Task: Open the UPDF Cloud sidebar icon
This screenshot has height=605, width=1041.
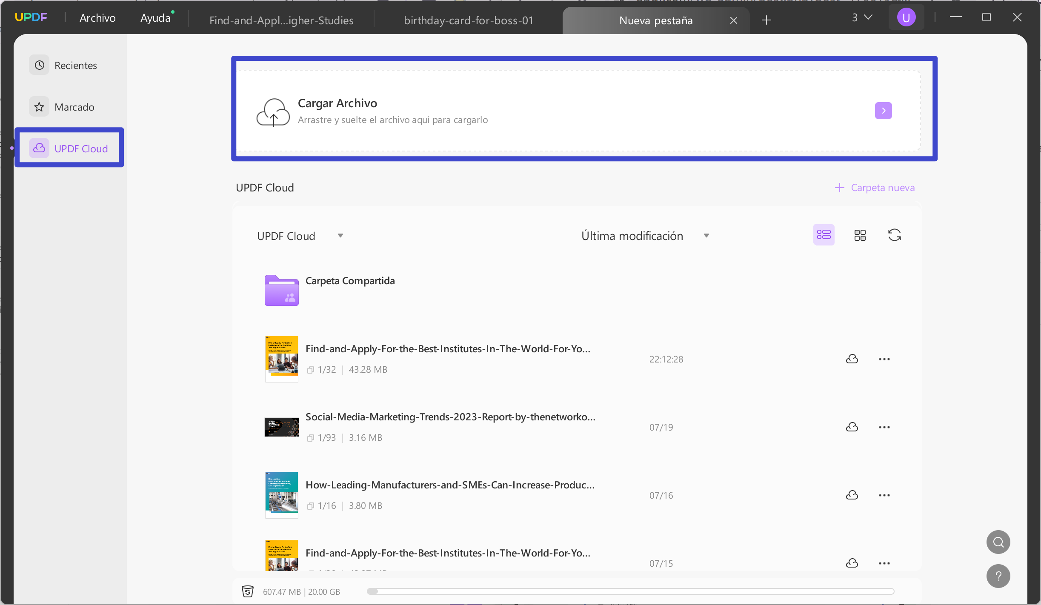Action: point(39,148)
